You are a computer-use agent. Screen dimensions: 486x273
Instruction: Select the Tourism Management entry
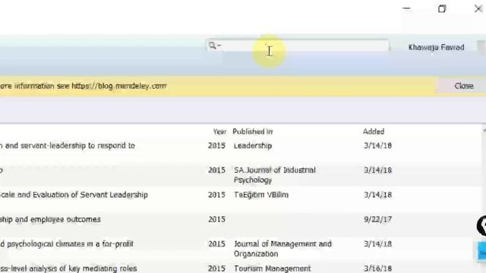coord(241,268)
